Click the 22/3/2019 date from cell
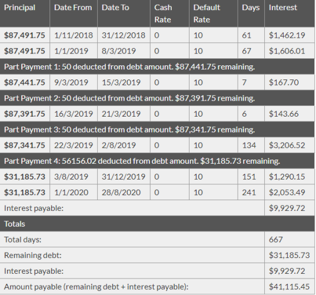Screen dimensions: 316x295 (x=74, y=145)
